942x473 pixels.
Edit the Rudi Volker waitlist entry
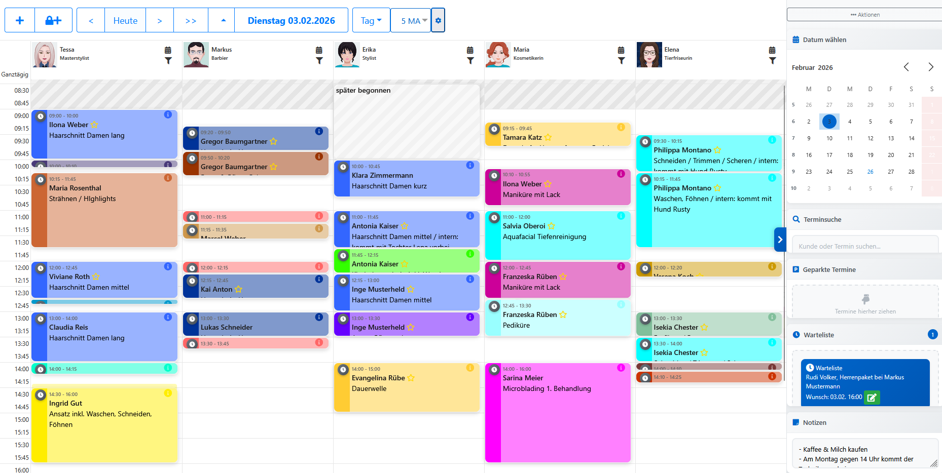[872, 398]
